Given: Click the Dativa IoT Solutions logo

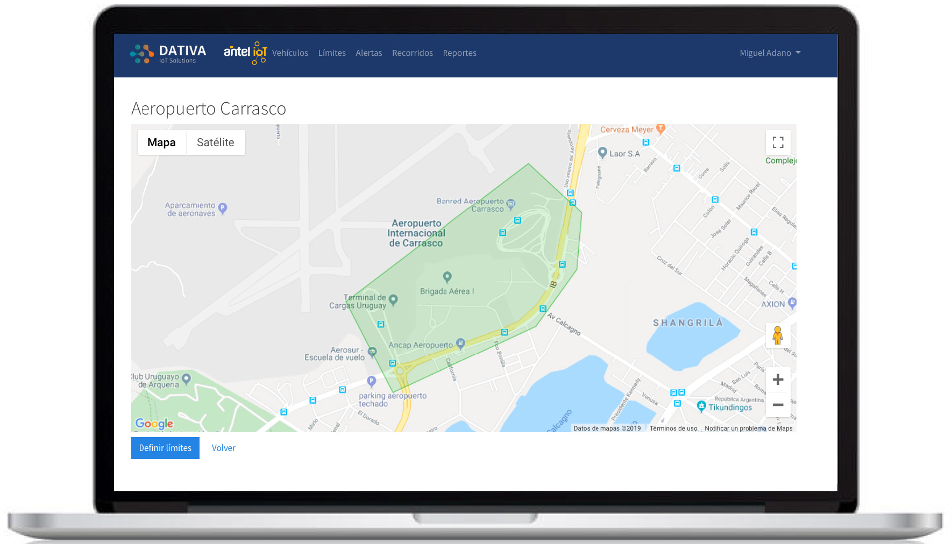Looking at the screenshot, I should (x=168, y=53).
